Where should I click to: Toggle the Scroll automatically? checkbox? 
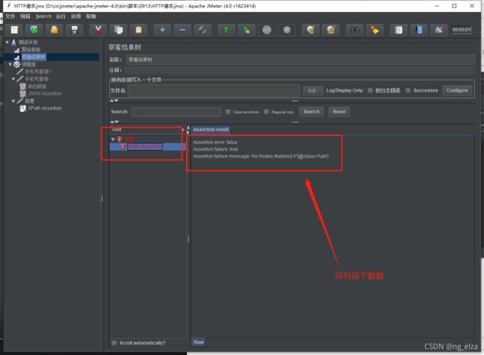[x=114, y=343]
